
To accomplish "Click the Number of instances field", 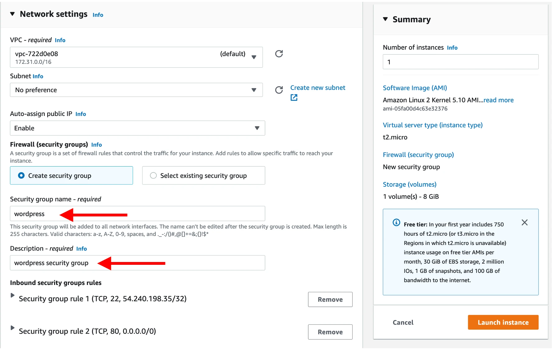I will (x=460, y=62).
